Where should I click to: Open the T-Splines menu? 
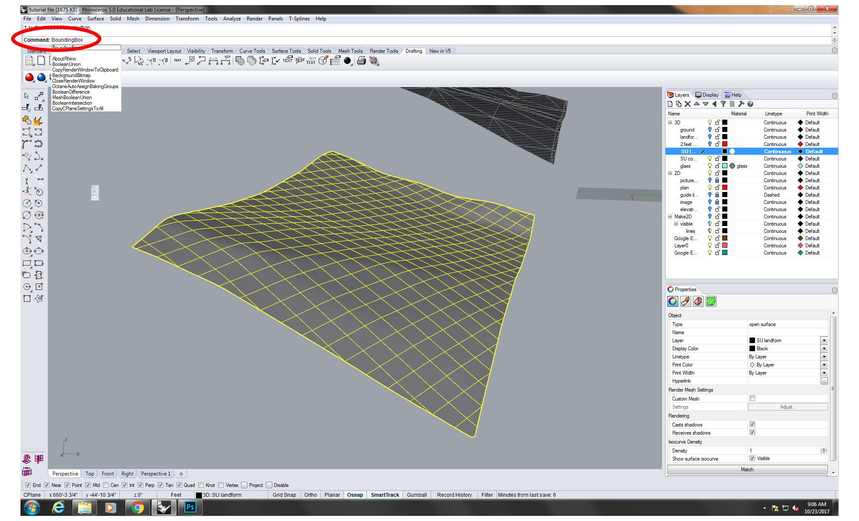click(299, 19)
